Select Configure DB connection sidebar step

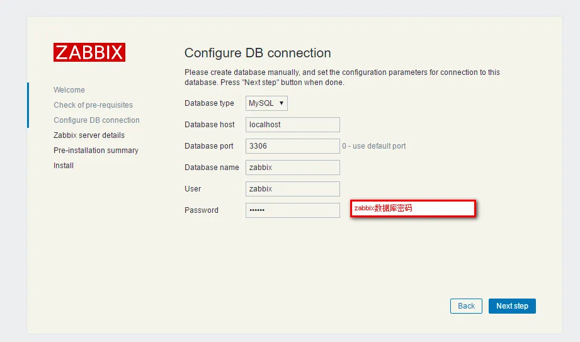[x=96, y=120]
